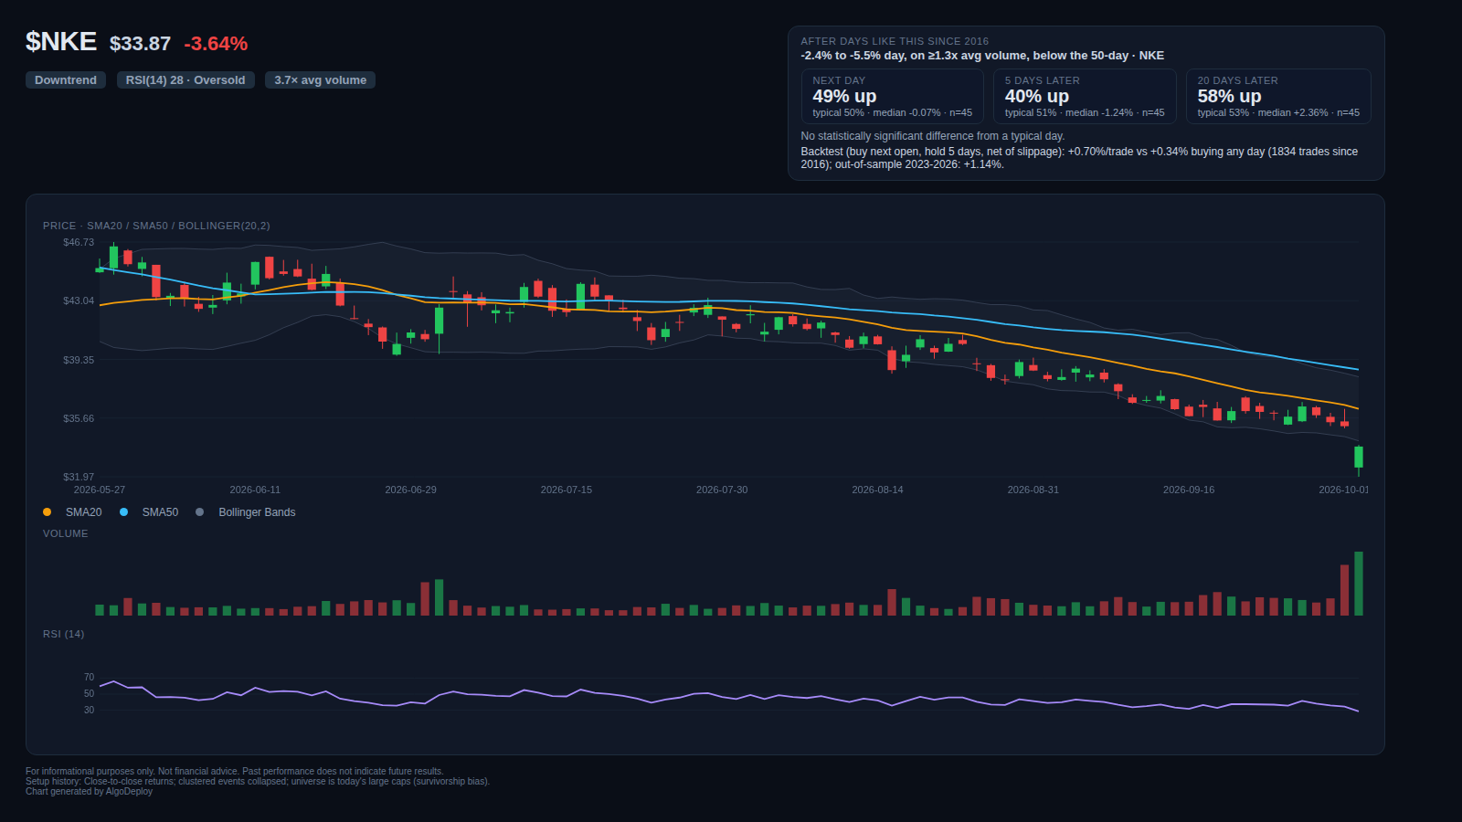Open the 20 DAYS LATER 58% up card
Screen dimensions: 1462x822
pos(1278,96)
